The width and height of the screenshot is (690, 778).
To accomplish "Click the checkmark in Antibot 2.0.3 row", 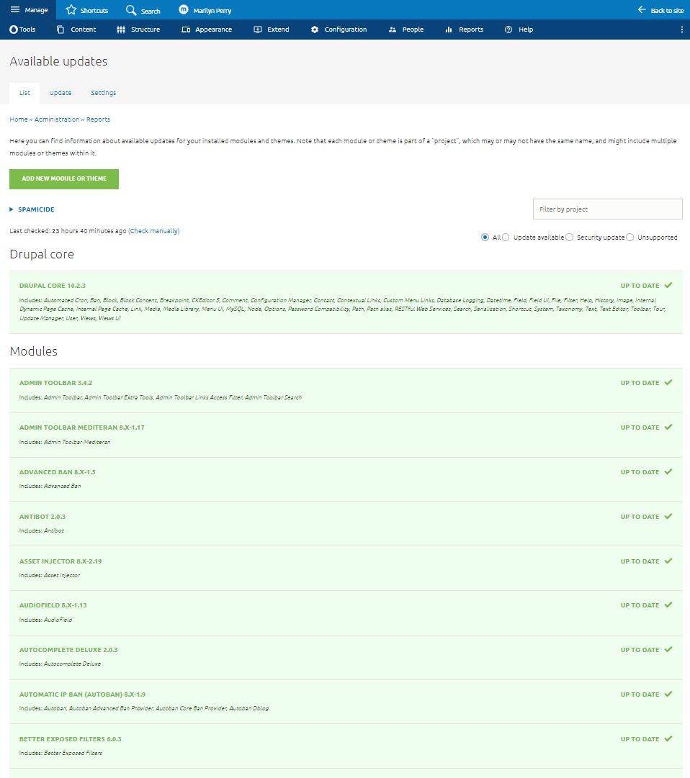I will pyautogui.click(x=668, y=517).
